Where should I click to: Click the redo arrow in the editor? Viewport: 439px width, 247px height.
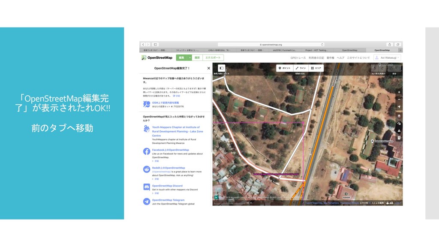pyautogui.click(x=382, y=68)
